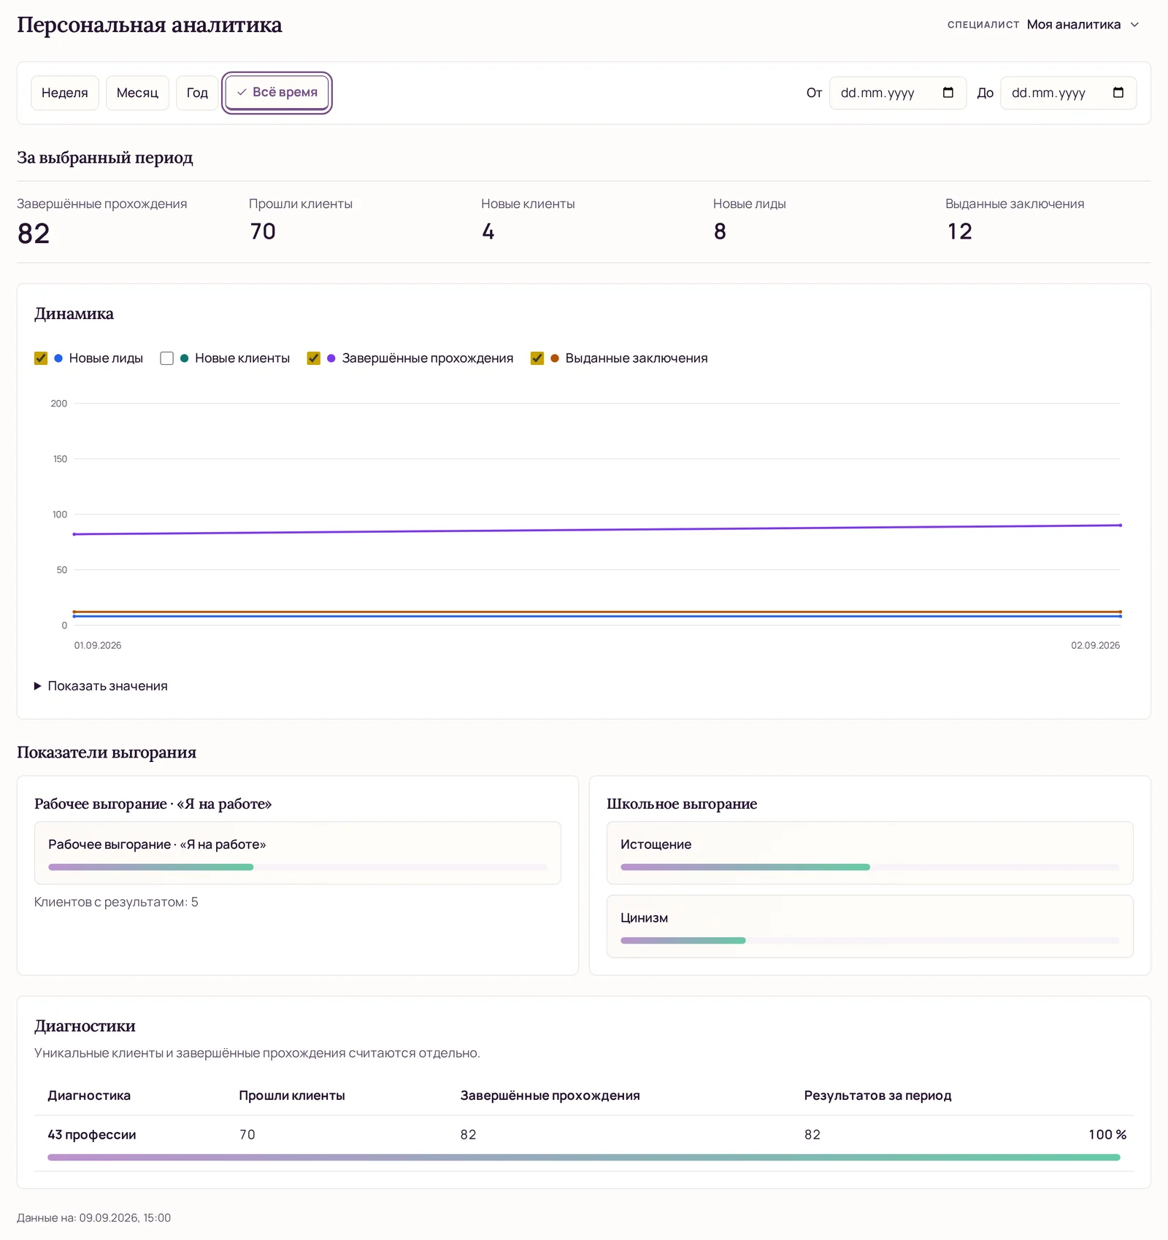Click the Цинизм progress bar

(870, 941)
